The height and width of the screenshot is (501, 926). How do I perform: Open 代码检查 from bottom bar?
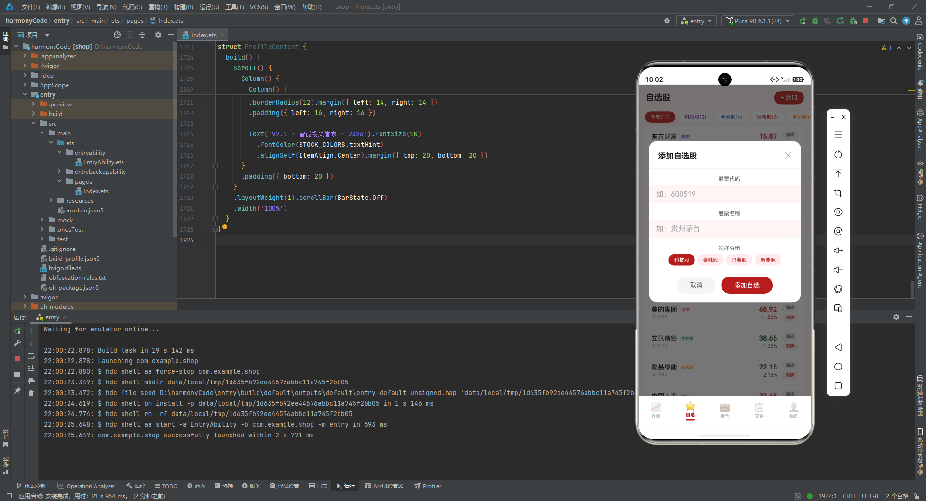[284, 486]
